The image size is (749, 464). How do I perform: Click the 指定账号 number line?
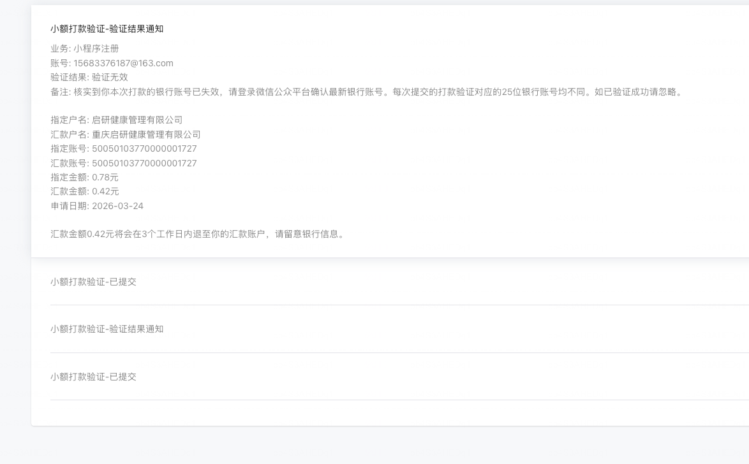tap(124, 149)
